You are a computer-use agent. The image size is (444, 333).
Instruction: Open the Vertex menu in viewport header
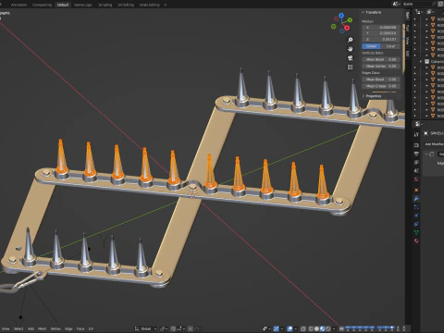pyautogui.click(x=55, y=328)
